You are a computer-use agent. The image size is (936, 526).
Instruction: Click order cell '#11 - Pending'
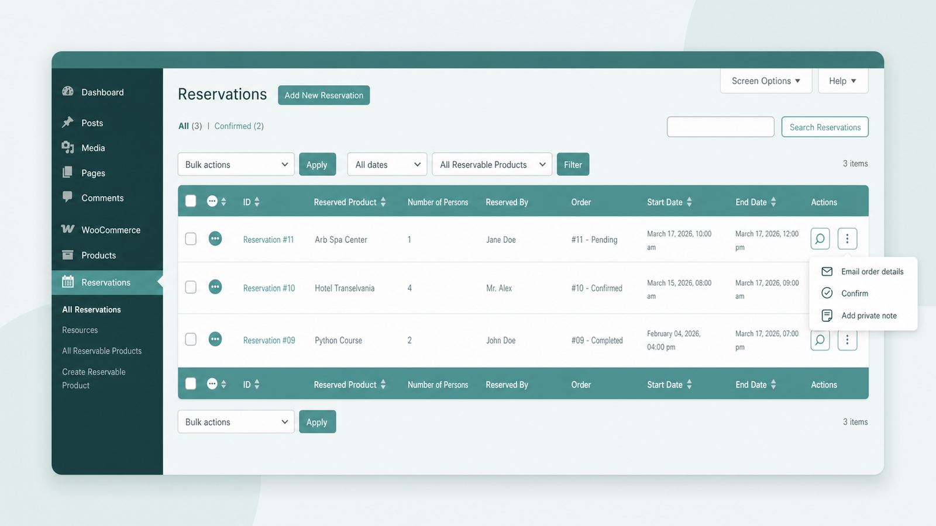click(x=594, y=239)
